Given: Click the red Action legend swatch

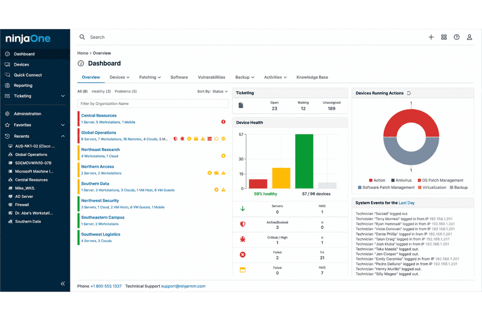Looking at the screenshot, I should 371,180.
